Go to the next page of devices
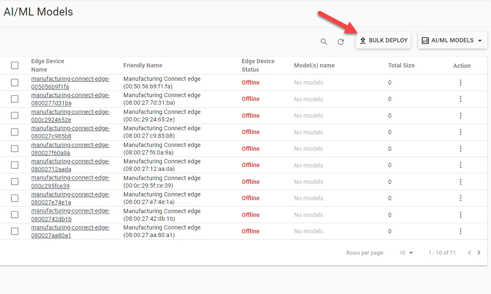This screenshot has height=294, width=491. [479, 253]
